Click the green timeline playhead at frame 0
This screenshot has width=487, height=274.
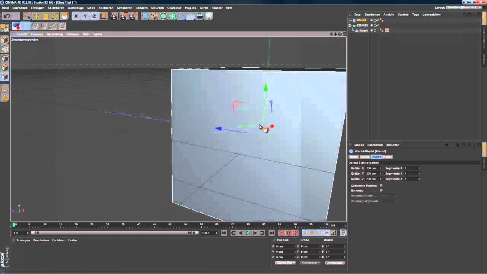(14, 225)
